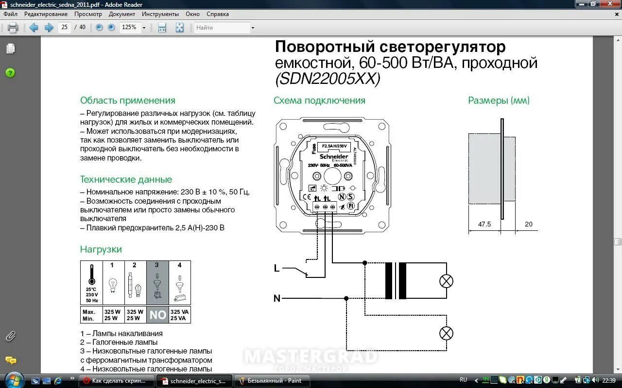Viewport: 622px width, 388px height.
Task: Click the vertical scrollbar thumb
Action: point(618,242)
